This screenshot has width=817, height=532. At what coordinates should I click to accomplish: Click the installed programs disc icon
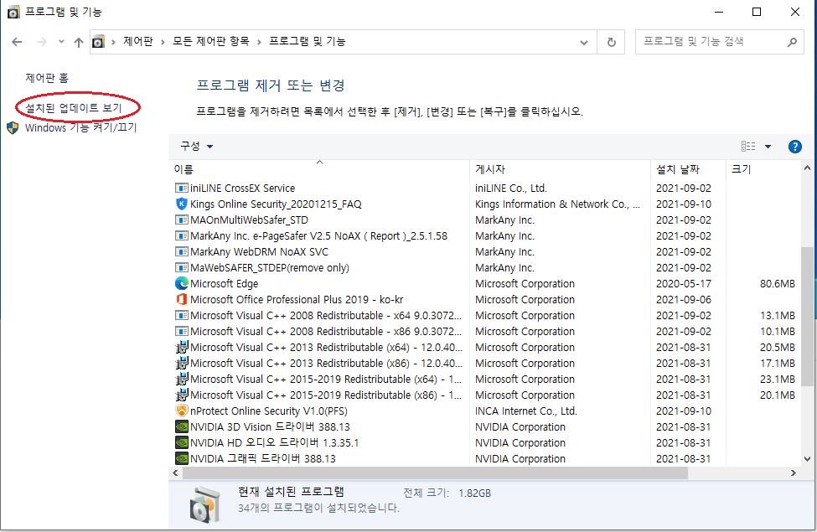coord(204,504)
